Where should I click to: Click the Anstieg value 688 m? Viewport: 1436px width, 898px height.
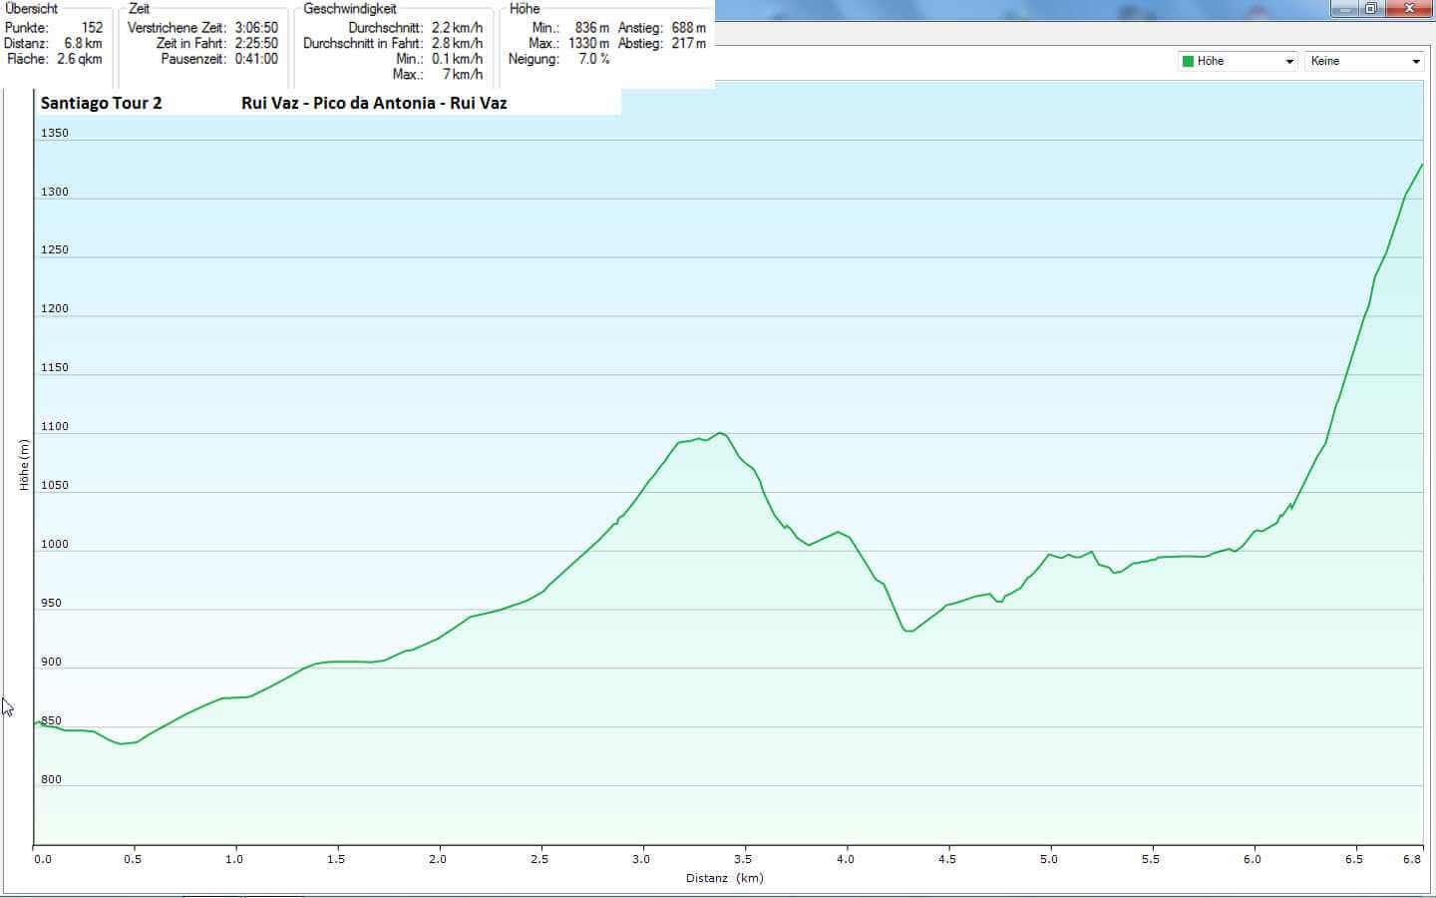(688, 28)
